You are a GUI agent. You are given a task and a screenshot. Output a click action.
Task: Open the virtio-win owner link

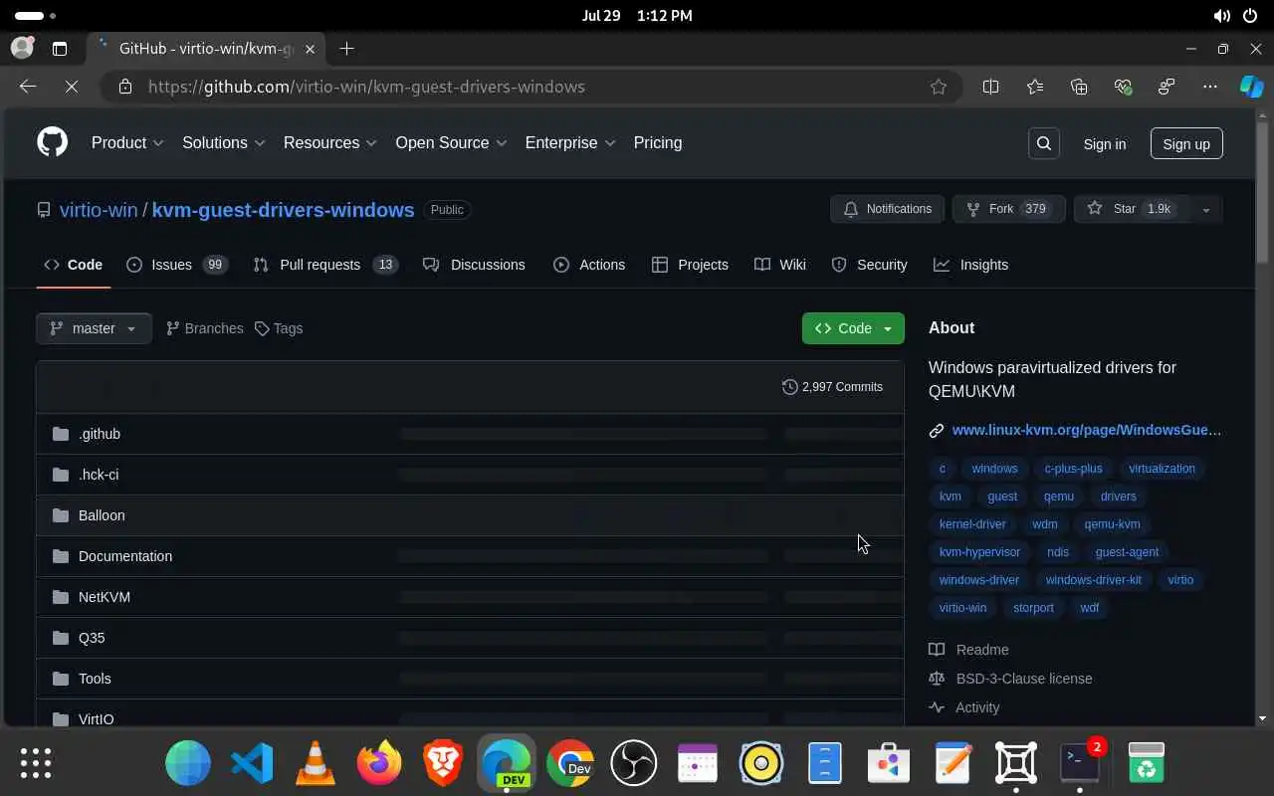[x=99, y=210]
